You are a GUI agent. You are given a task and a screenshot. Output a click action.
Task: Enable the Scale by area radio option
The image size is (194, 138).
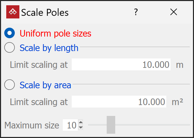tap(10, 85)
